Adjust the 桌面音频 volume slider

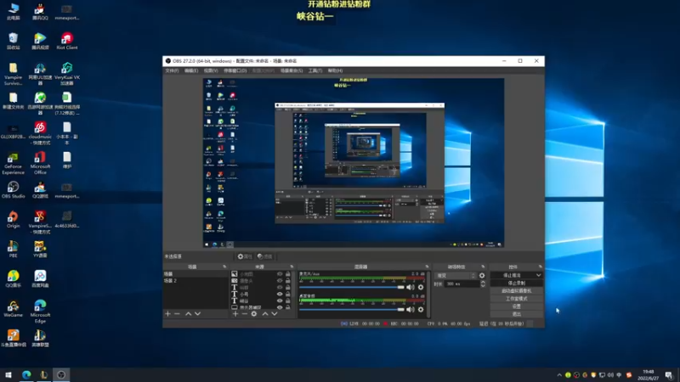click(351, 309)
